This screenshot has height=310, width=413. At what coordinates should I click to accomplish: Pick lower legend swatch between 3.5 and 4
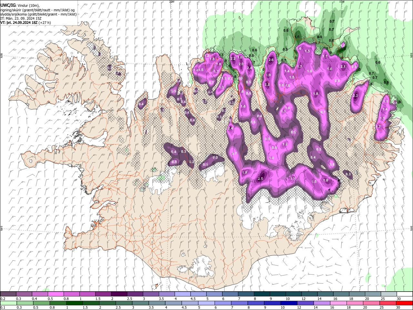(x=157, y=303)
